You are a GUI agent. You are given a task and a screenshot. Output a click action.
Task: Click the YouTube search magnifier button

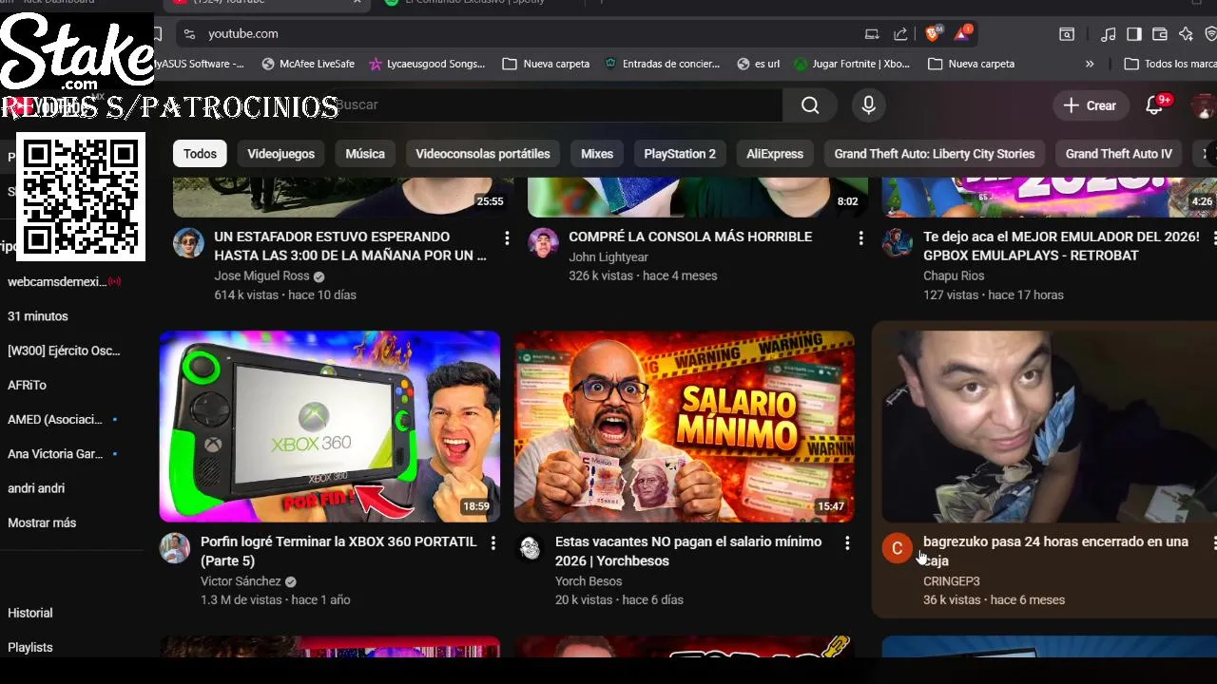pos(810,105)
